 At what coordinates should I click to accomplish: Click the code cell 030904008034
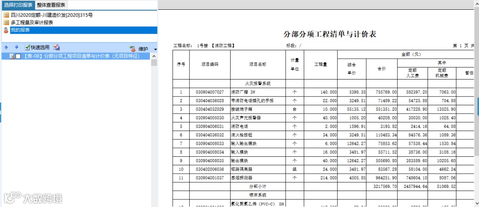click(x=210, y=152)
